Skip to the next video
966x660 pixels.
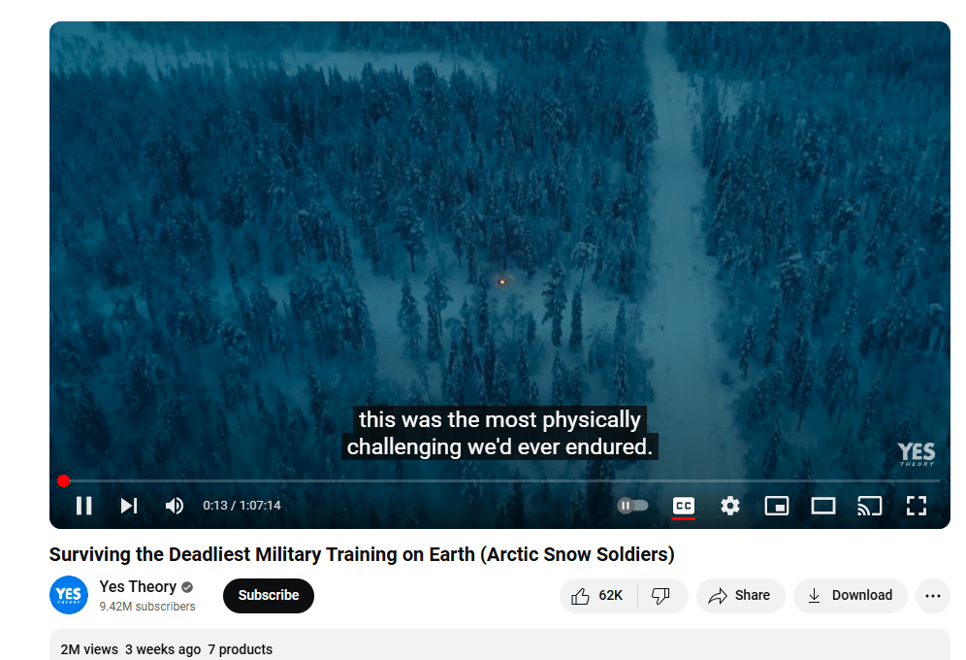coord(129,506)
